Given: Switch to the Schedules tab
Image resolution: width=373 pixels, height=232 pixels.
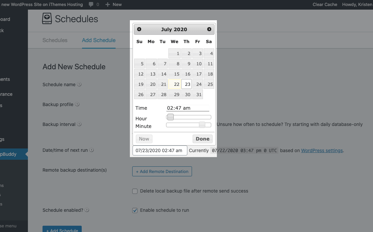Looking at the screenshot, I should tap(55, 40).
